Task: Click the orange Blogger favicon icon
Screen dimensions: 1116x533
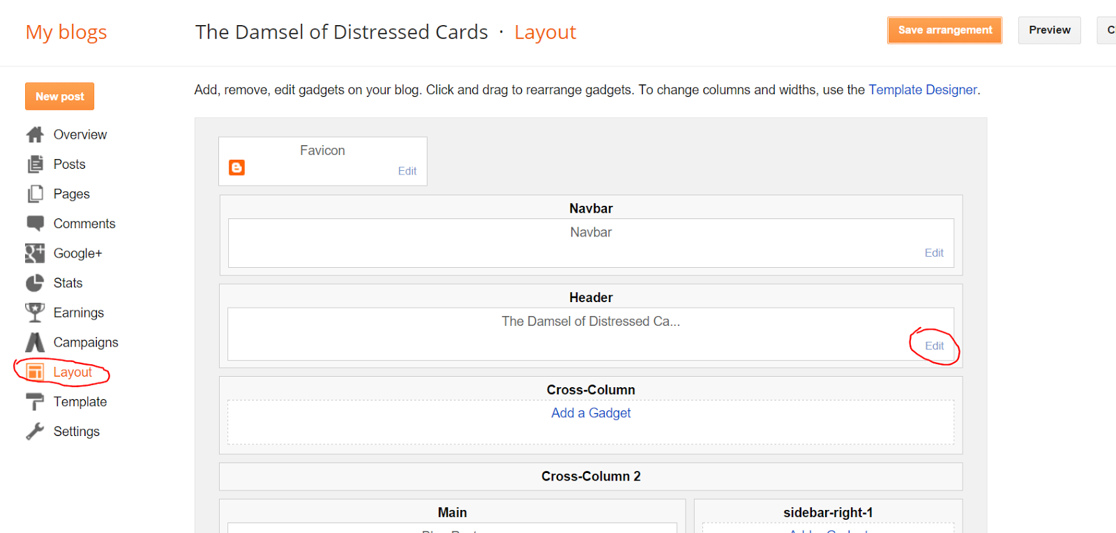Action: click(237, 167)
